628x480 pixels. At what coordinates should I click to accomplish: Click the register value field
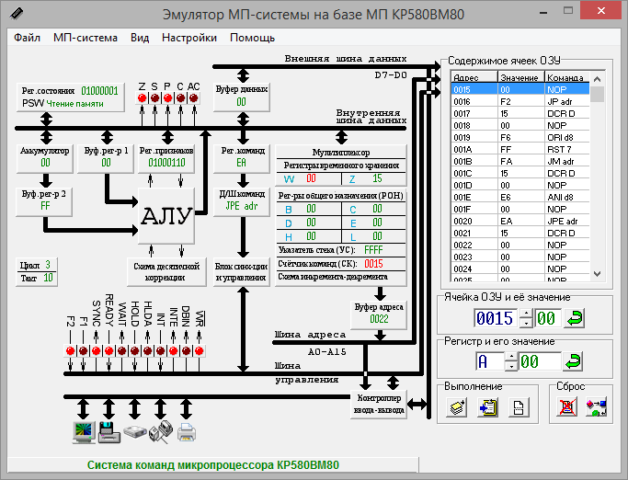(539, 361)
